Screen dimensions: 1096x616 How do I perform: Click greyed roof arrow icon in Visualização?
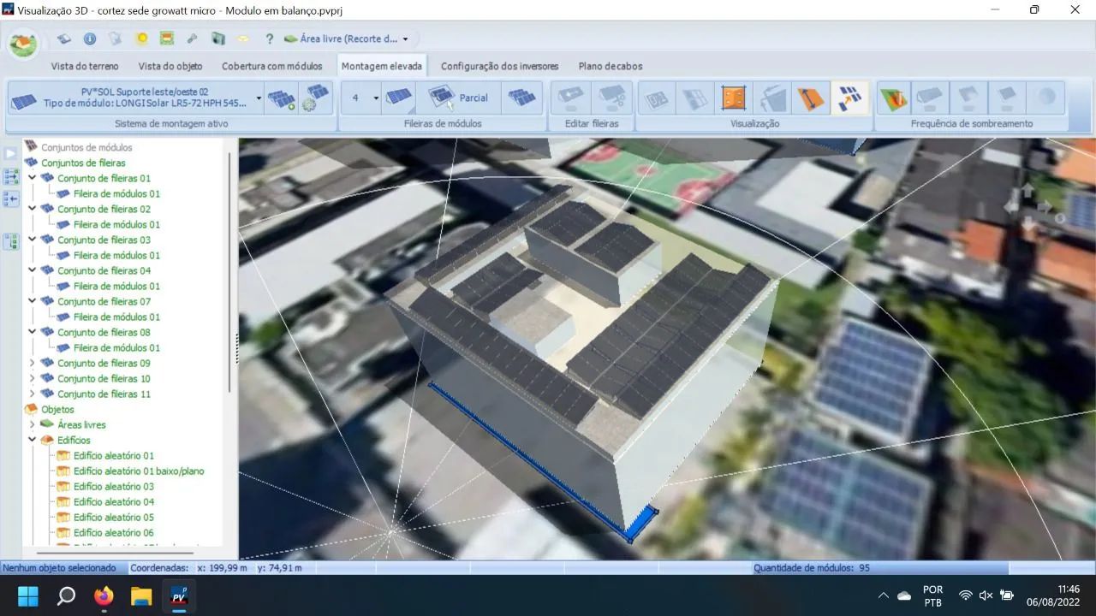(x=771, y=98)
